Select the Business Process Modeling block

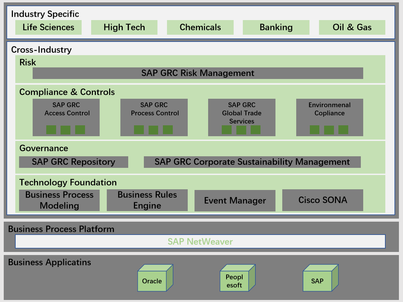[x=59, y=200]
